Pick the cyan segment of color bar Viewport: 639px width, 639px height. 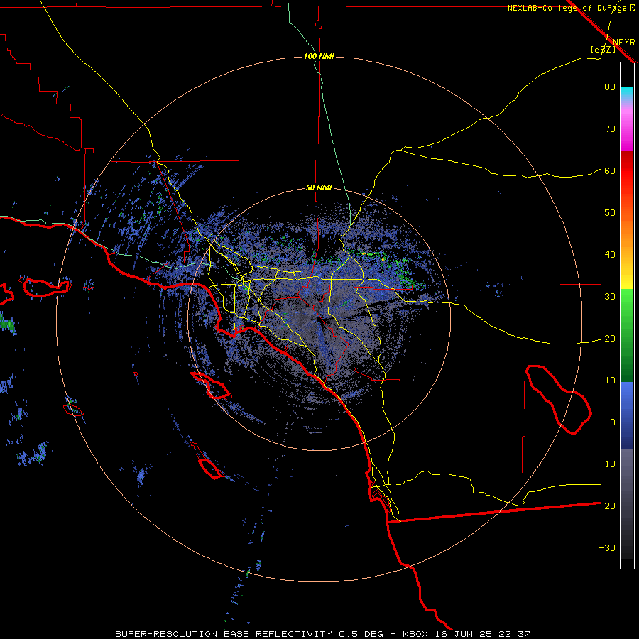click(x=627, y=93)
